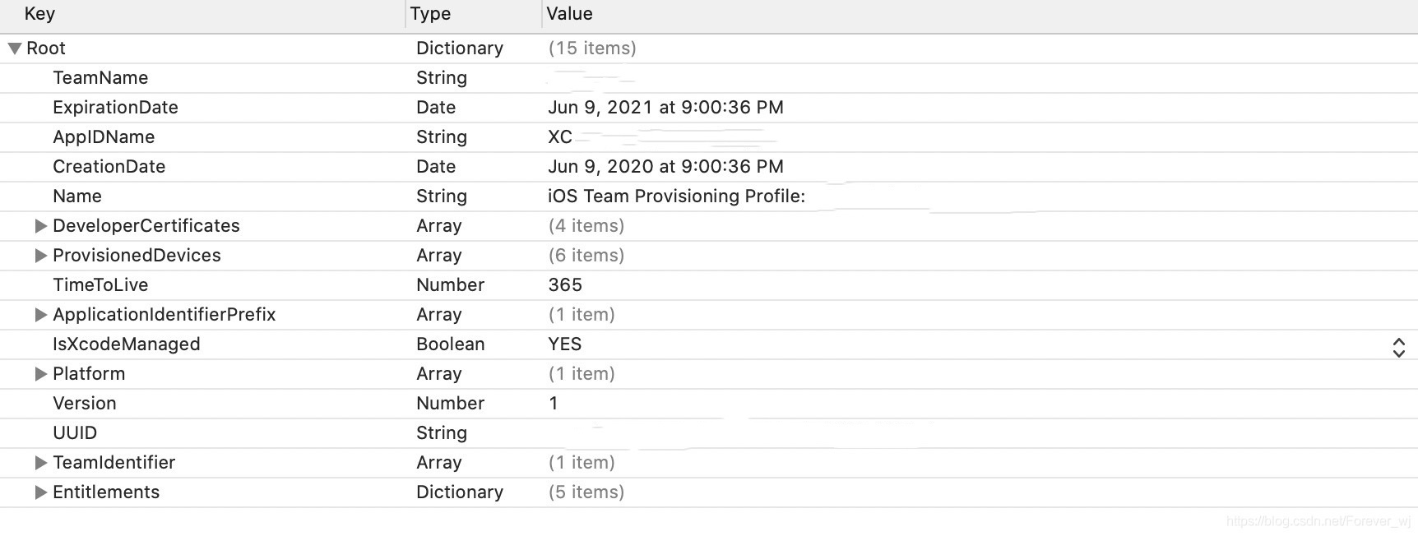Click the Type column header
The height and width of the screenshot is (536, 1418).
(430, 14)
